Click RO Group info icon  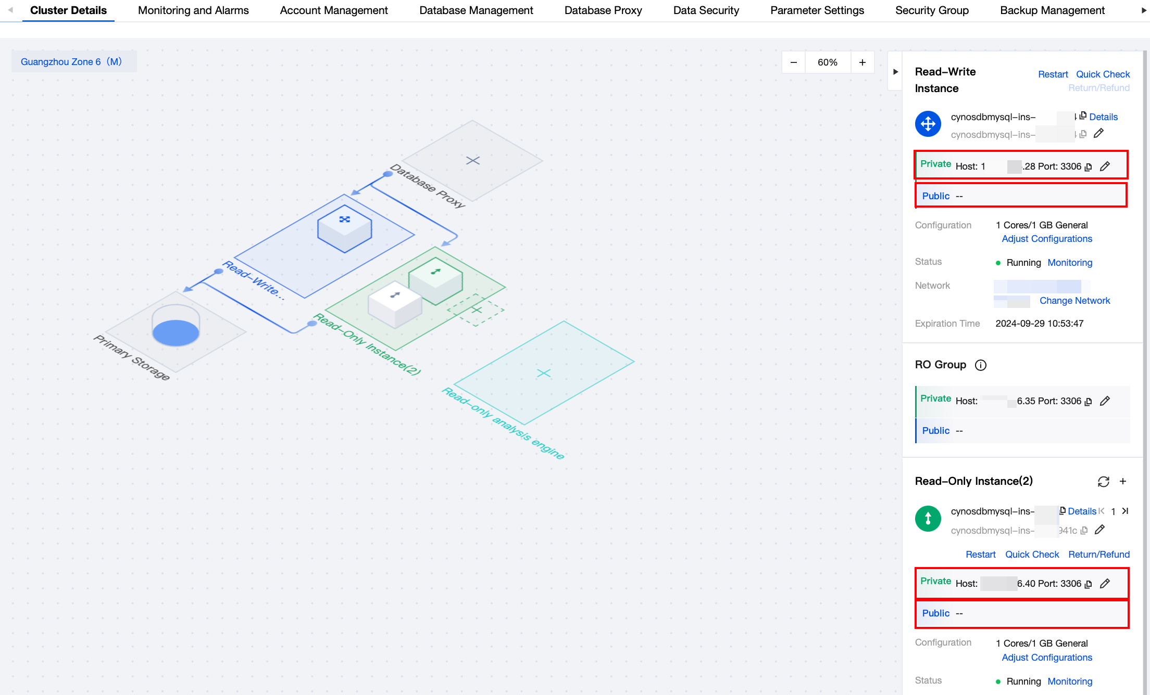[981, 365]
